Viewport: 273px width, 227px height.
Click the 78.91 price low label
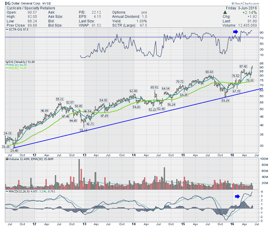[250, 80]
